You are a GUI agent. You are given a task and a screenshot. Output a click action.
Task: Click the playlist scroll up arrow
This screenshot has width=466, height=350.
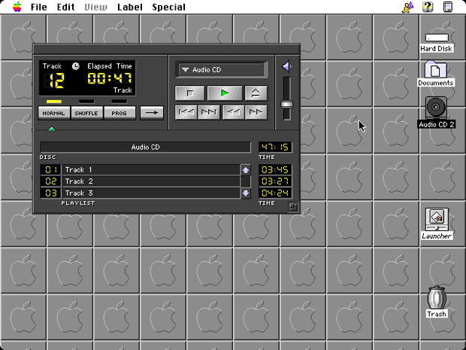(x=246, y=170)
